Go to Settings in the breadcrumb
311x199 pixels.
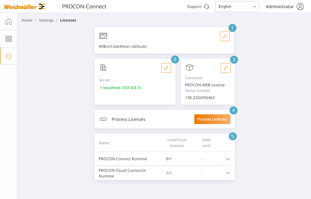(x=46, y=20)
